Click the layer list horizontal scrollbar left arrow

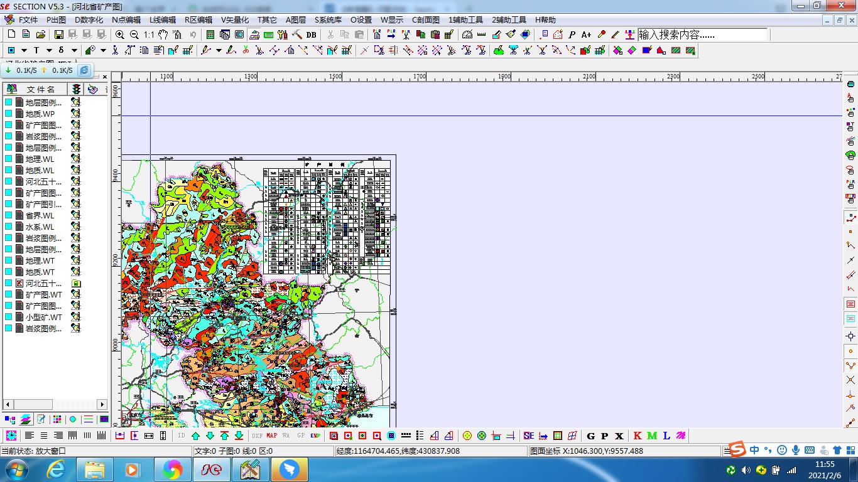(8, 404)
